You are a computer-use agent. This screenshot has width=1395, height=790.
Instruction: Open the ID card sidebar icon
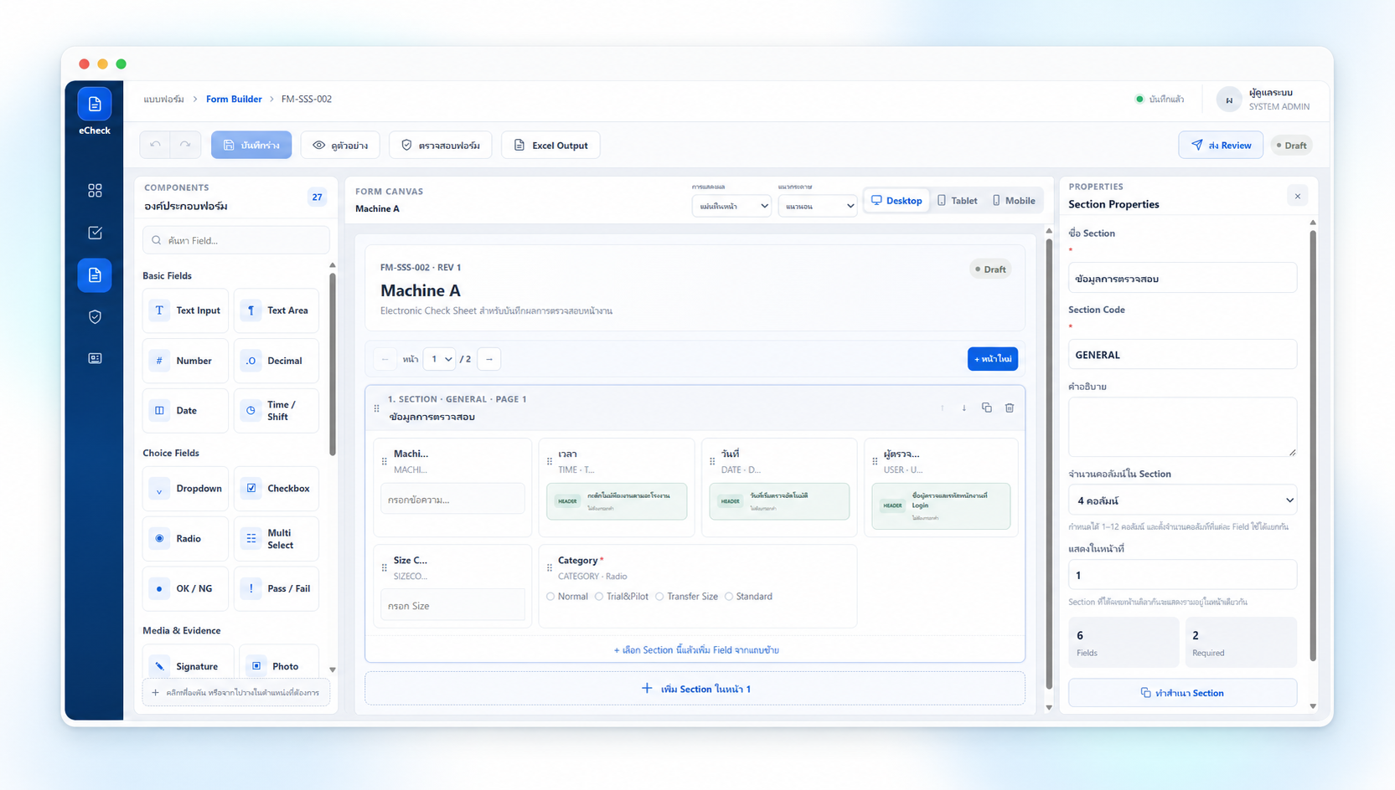coord(95,358)
